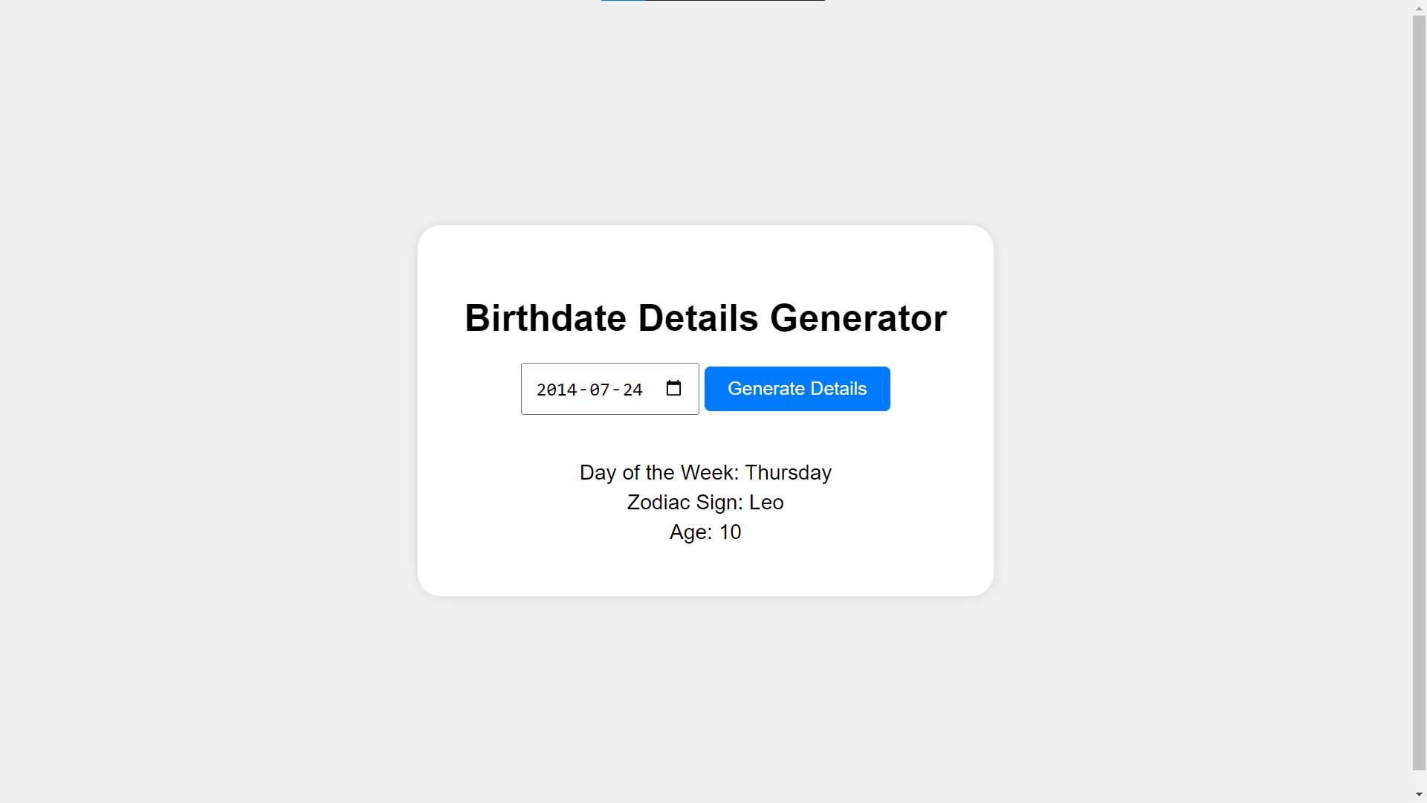Click the vertical scrollbar thumb
The width and height of the screenshot is (1427, 803).
[x=1419, y=393]
